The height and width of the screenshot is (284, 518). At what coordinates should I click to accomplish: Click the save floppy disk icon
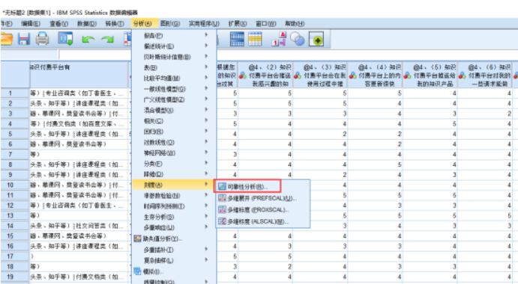click(x=24, y=39)
